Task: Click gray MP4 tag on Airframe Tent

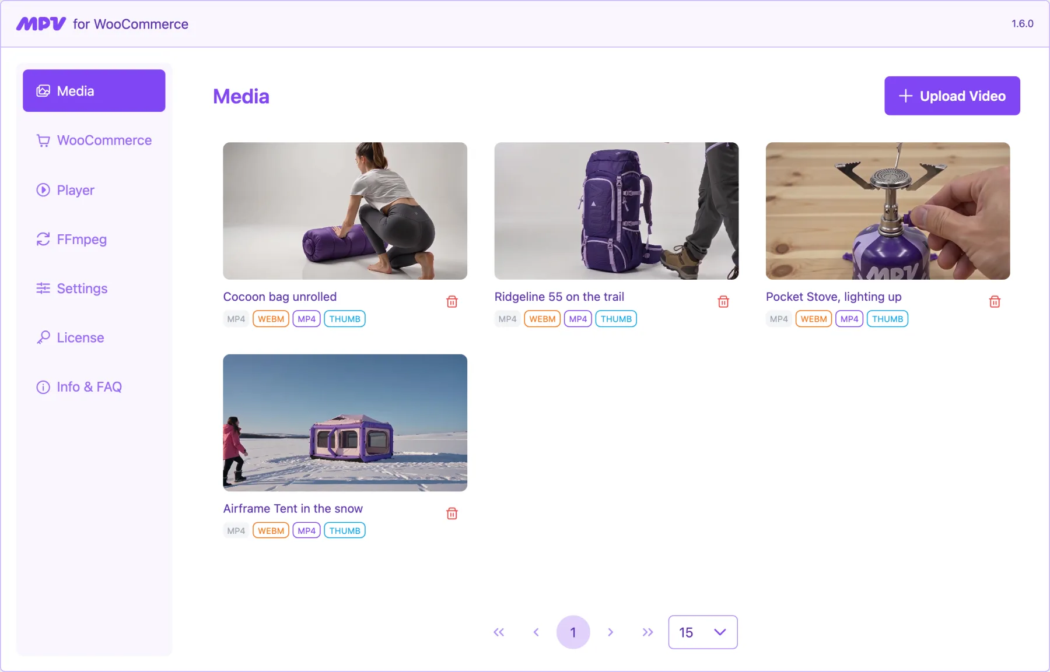Action: tap(236, 530)
